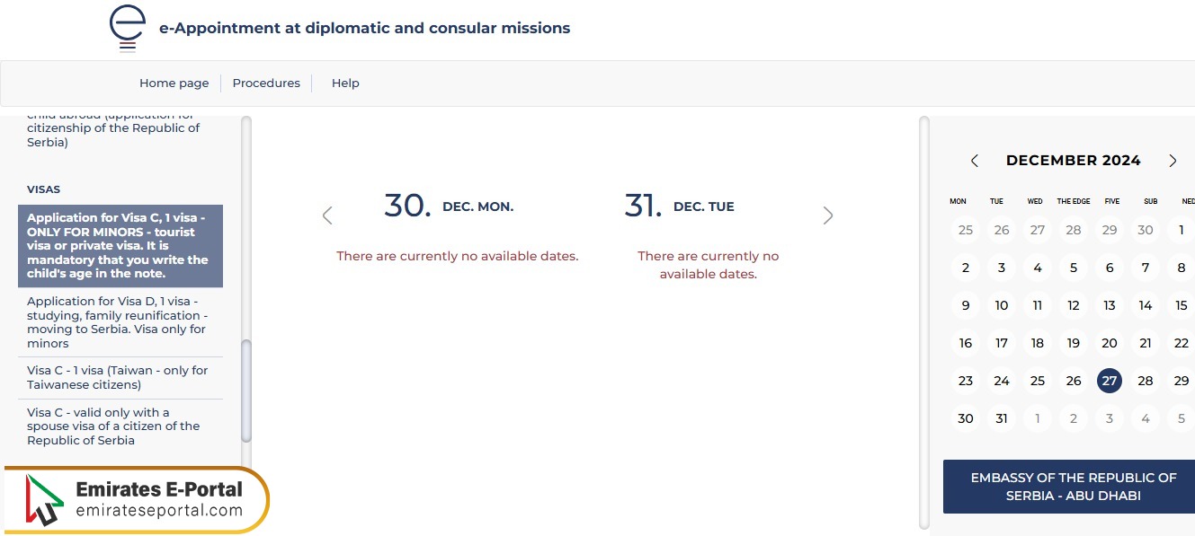Click right arrow beside the December 31 slot
Viewport: 1195px width, 536px height.
coord(827,215)
